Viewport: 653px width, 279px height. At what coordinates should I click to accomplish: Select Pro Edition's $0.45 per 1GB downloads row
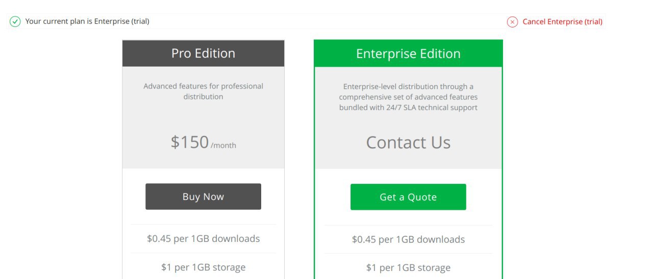tap(203, 239)
